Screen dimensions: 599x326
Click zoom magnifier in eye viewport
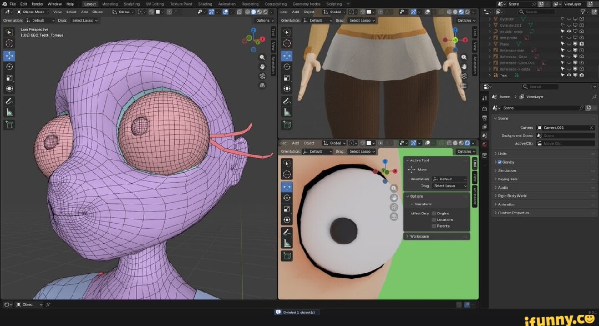tap(394, 188)
